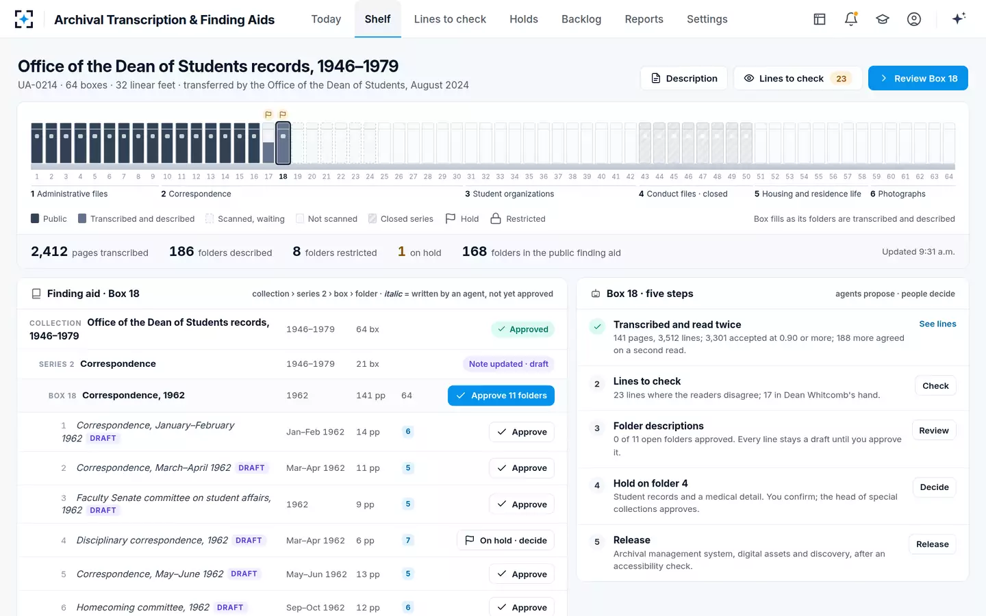Image resolution: width=986 pixels, height=616 pixels.
Task: Click Decide button for Hold on folder 4
Action: pos(934,487)
